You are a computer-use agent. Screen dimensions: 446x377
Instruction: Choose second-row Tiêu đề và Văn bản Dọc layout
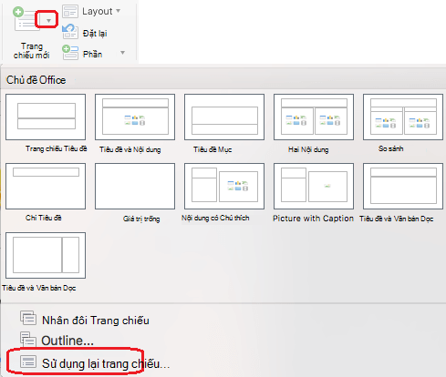[x=403, y=186]
